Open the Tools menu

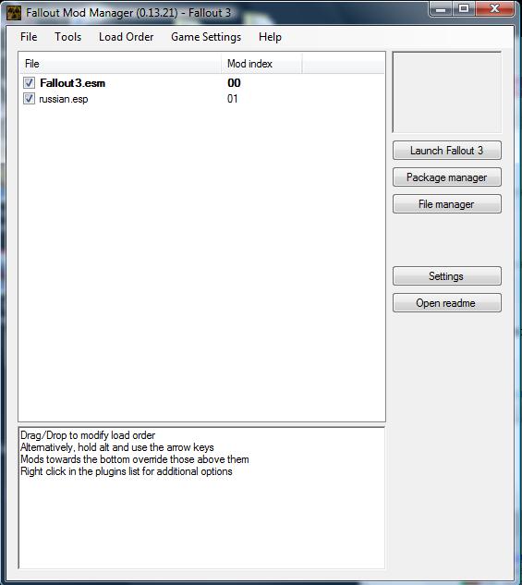click(x=67, y=37)
